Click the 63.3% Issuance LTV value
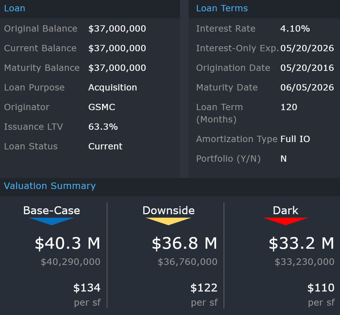 103,127
